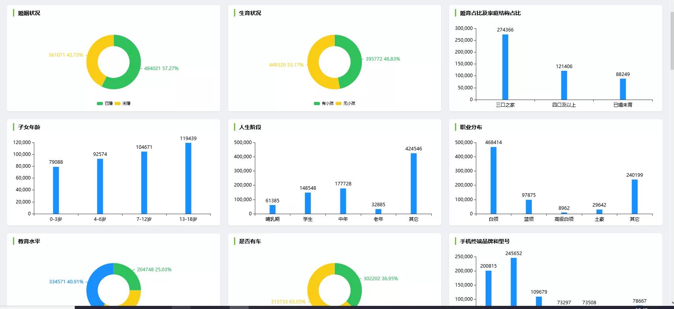Click the value label 119439
This screenshot has width=674, height=309.
pos(188,139)
